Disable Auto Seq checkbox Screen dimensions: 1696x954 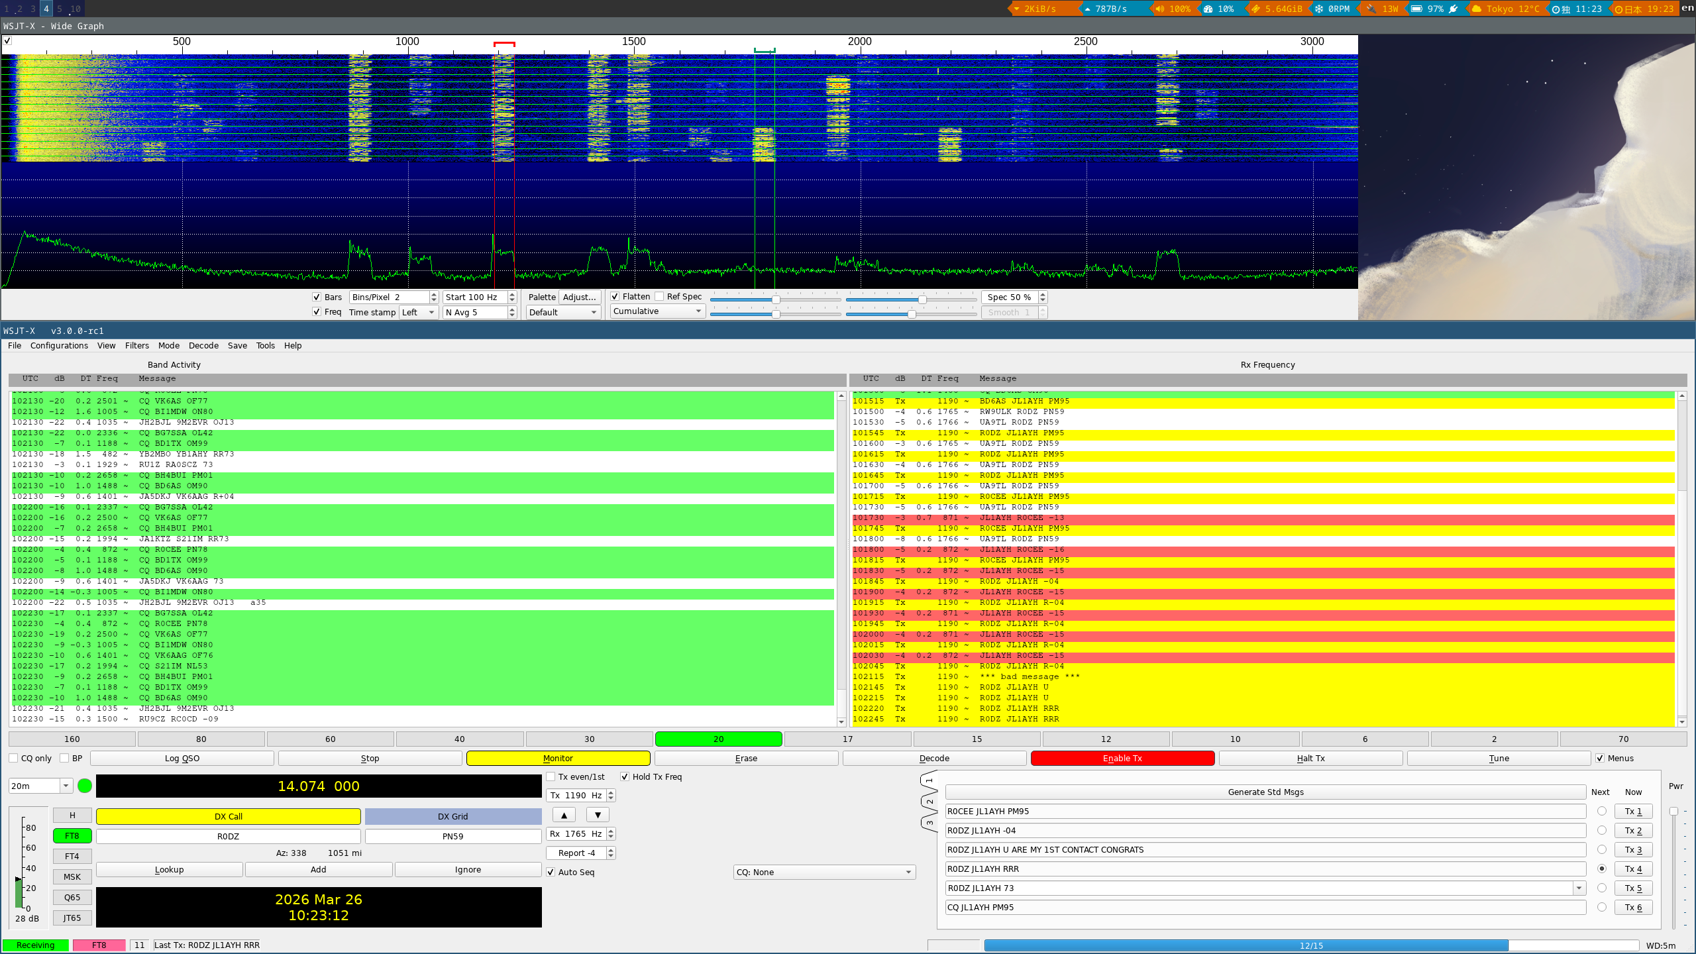pos(551,872)
